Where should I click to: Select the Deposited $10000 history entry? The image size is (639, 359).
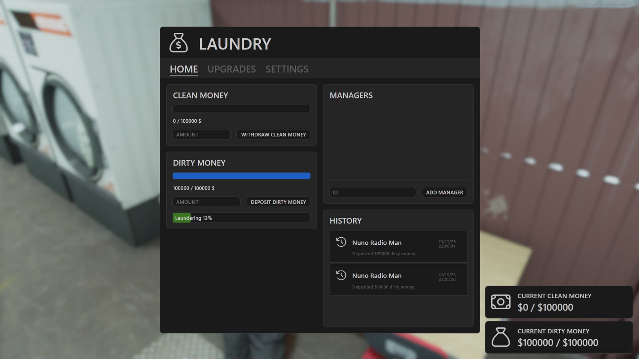(x=398, y=280)
